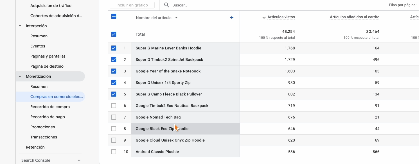Uncheck the Total row checkbox
The height and width of the screenshot is (164, 419).
click(x=114, y=34)
